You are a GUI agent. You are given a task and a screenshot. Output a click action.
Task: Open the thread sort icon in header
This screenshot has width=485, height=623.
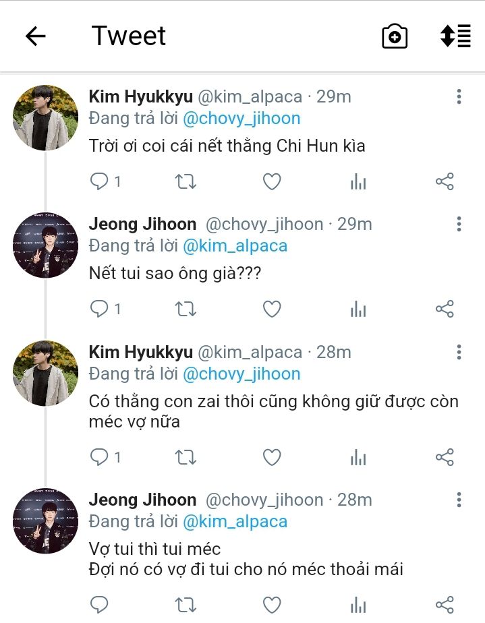pyautogui.click(x=455, y=36)
